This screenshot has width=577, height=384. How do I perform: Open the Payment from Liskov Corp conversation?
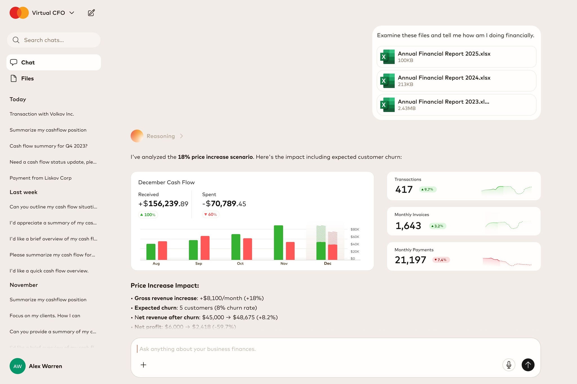[x=41, y=178]
